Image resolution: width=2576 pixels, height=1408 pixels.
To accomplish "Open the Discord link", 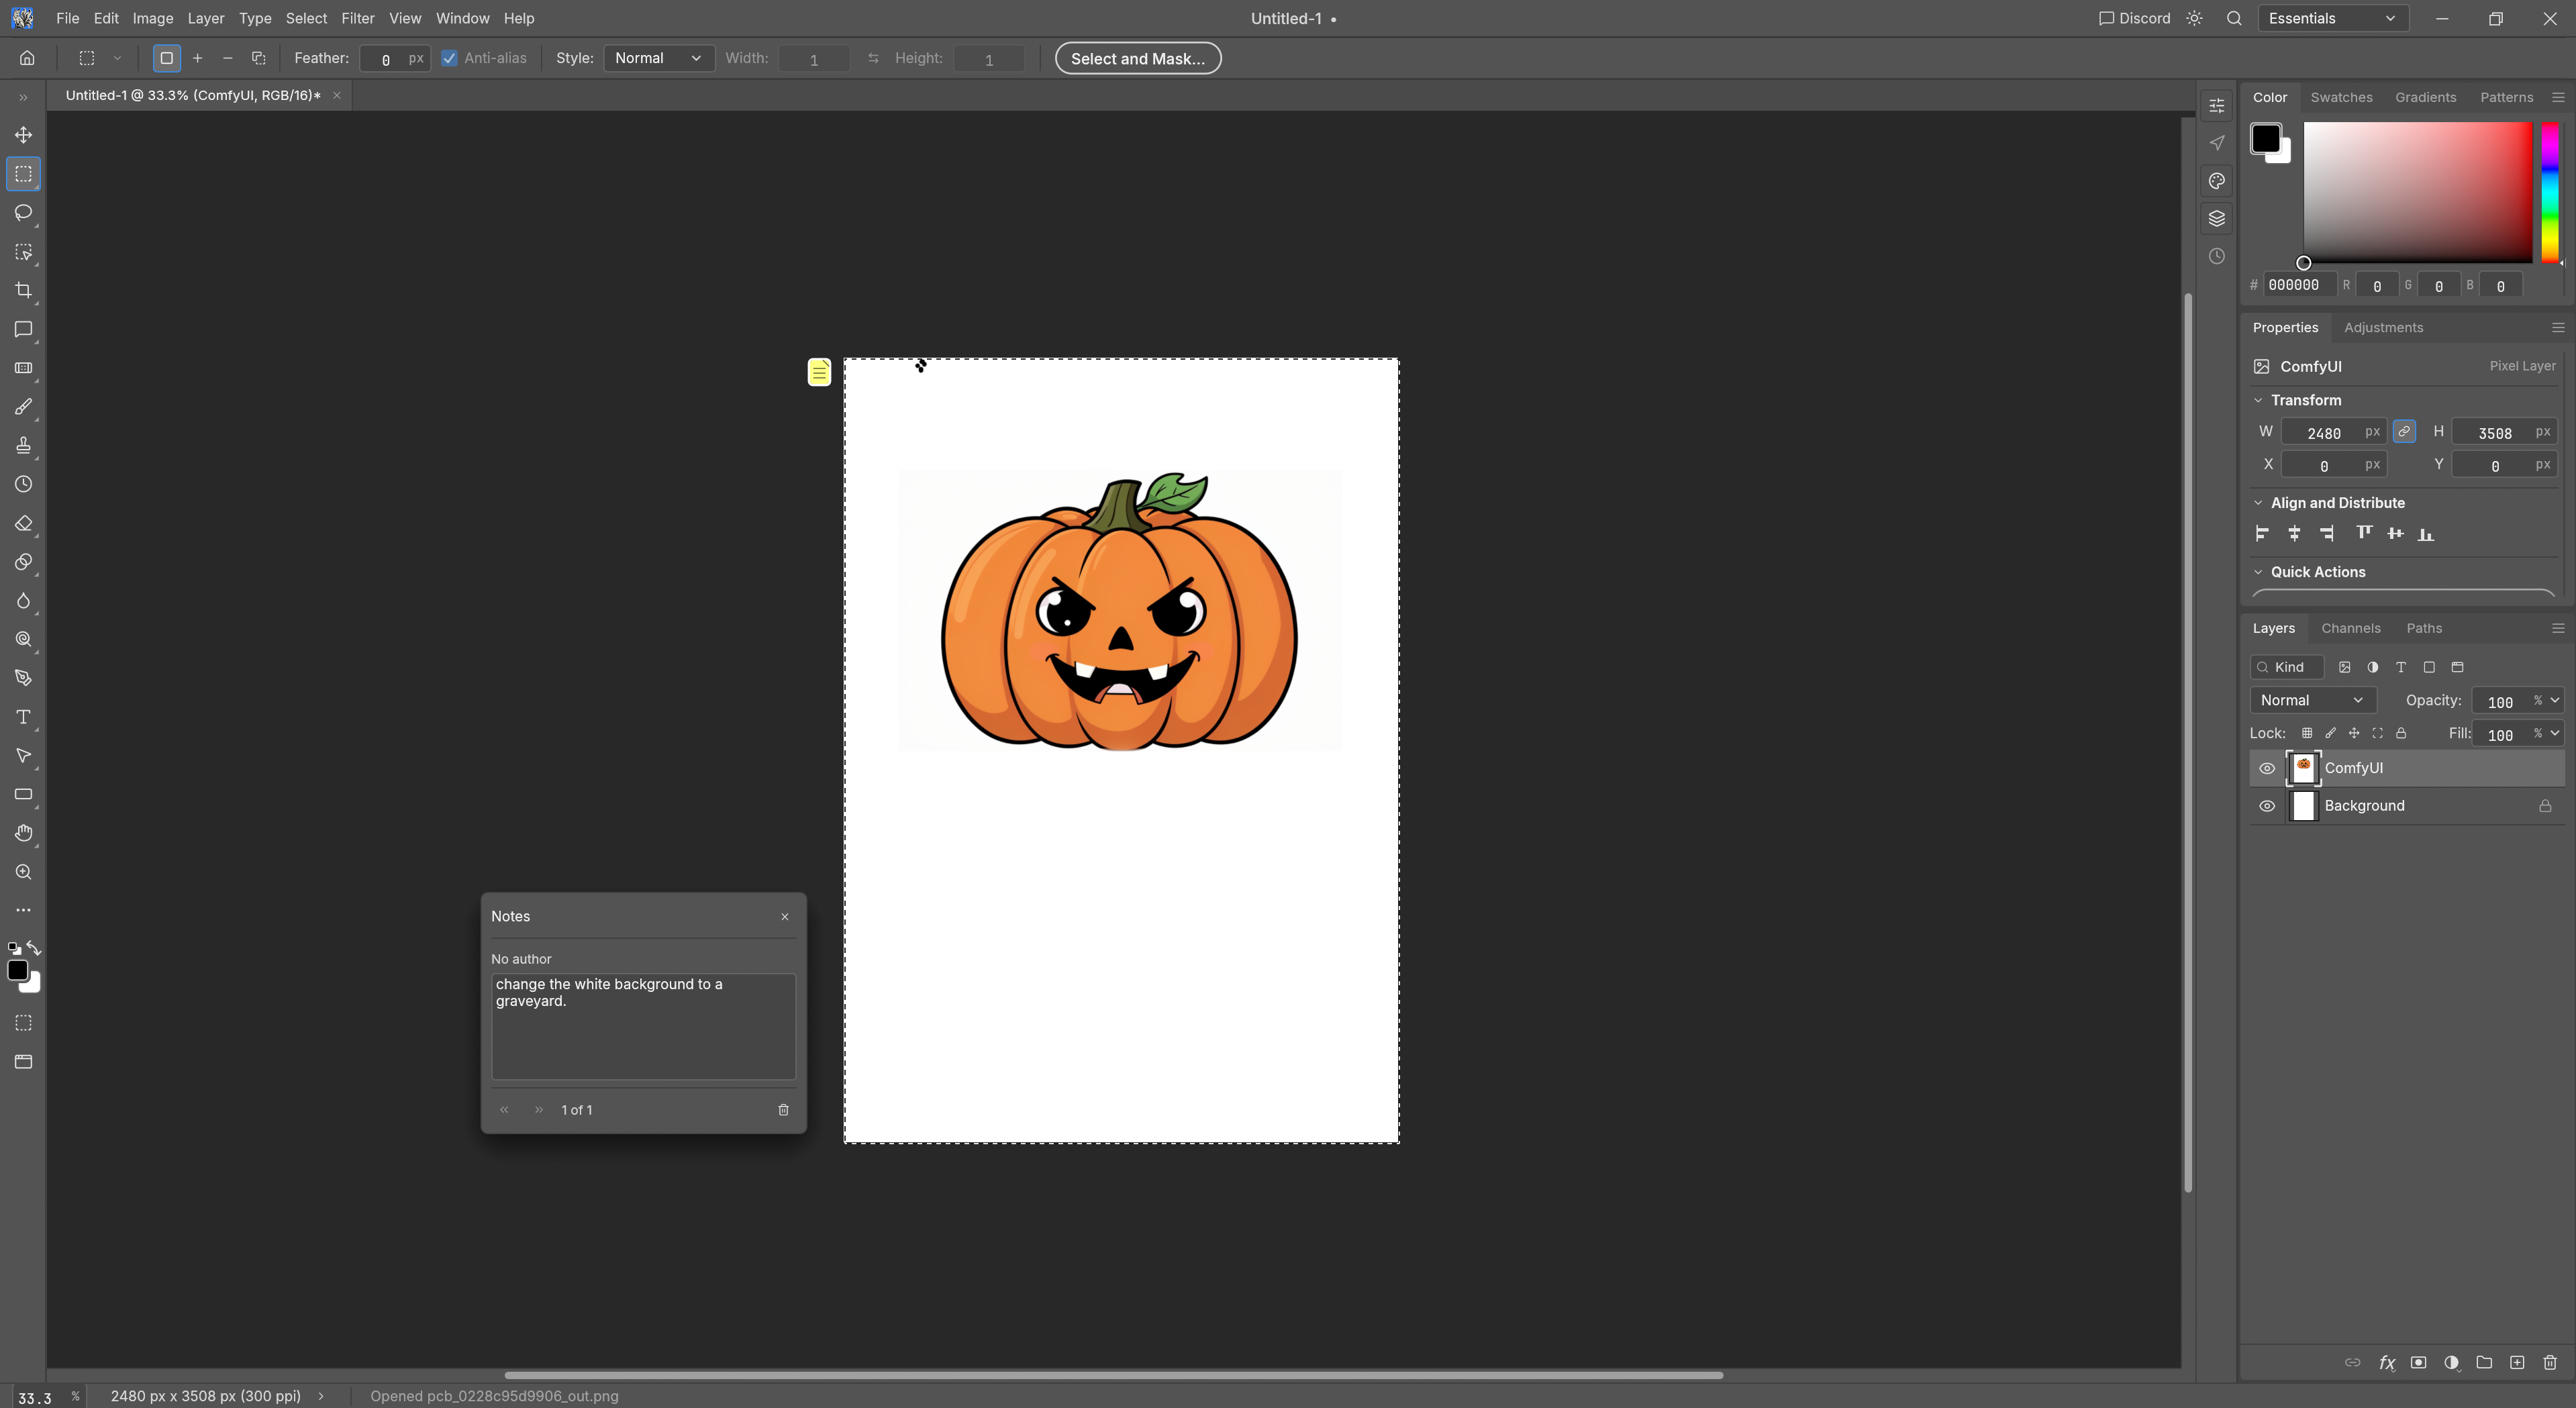I will [x=2134, y=18].
